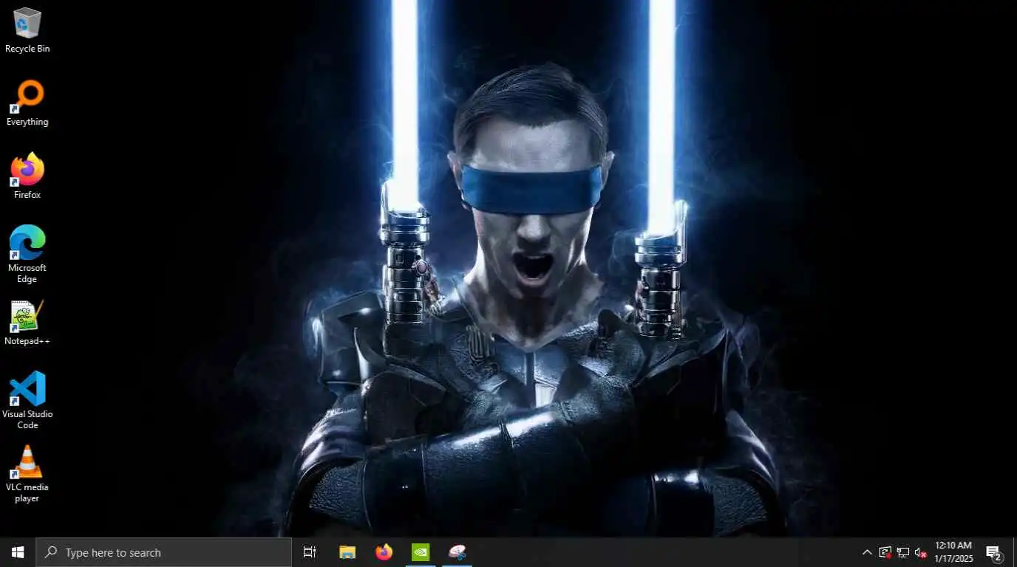Select the Firefox desktop shortcut
Viewport: 1017px width, 567px height.
pos(27,177)
